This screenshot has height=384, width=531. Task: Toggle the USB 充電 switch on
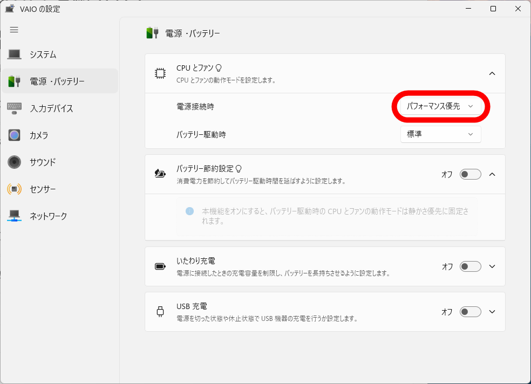pos(470,312)
